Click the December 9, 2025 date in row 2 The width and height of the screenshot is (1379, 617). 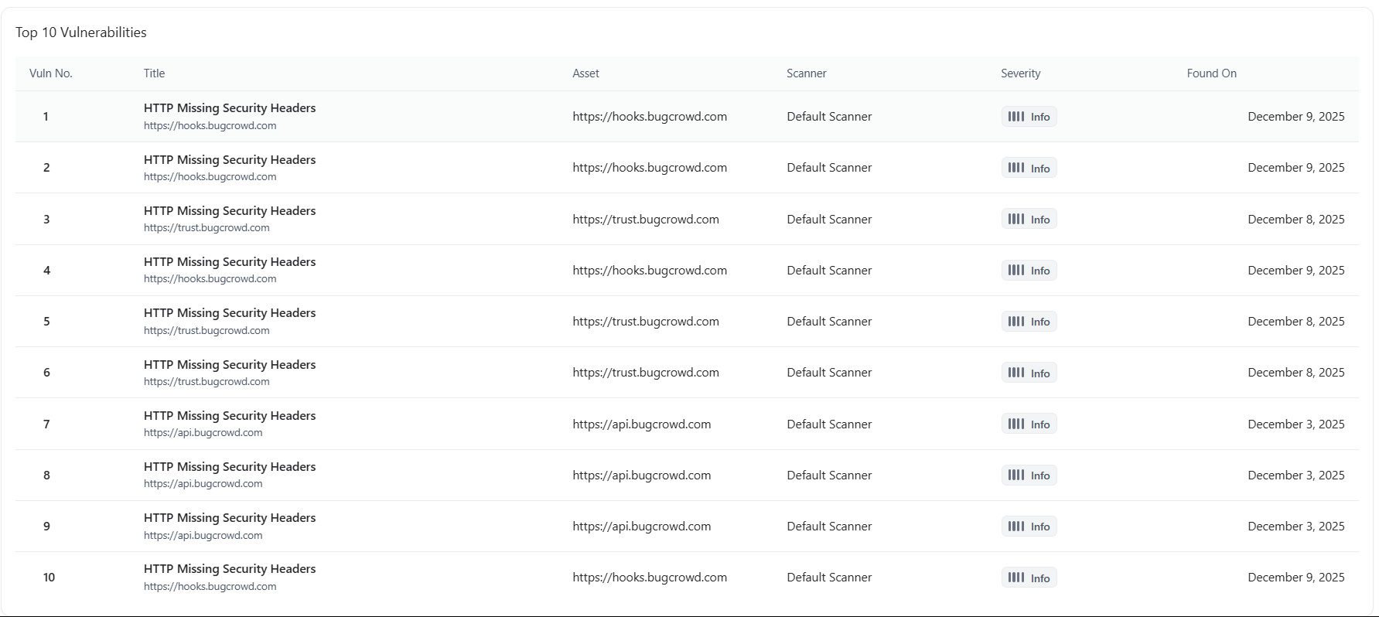coord(1296,168)
